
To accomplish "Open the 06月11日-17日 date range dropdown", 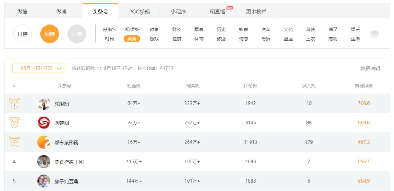I will (39, 68).
